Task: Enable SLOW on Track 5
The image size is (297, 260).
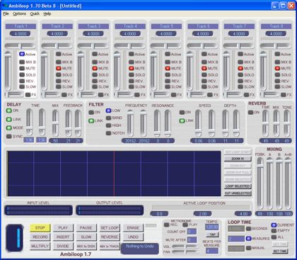Action: pyautogui.click(x=168, y=86)
